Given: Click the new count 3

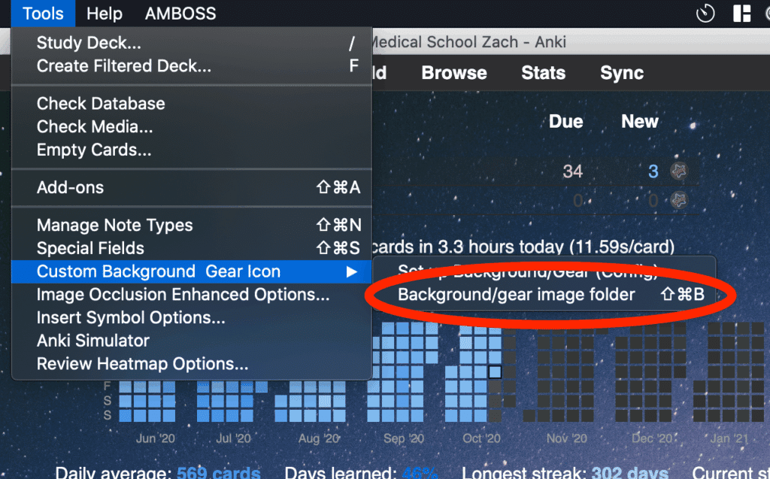Looking at the screenshot, I should (x=653, y=171).
